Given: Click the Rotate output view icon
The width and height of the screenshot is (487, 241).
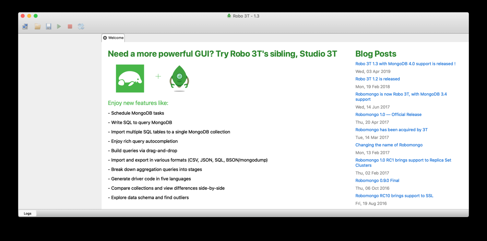Looking at the screenshot, I should click(81, 27).
